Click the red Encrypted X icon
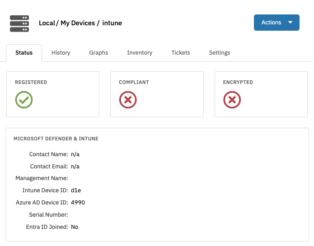 point(232,100)
